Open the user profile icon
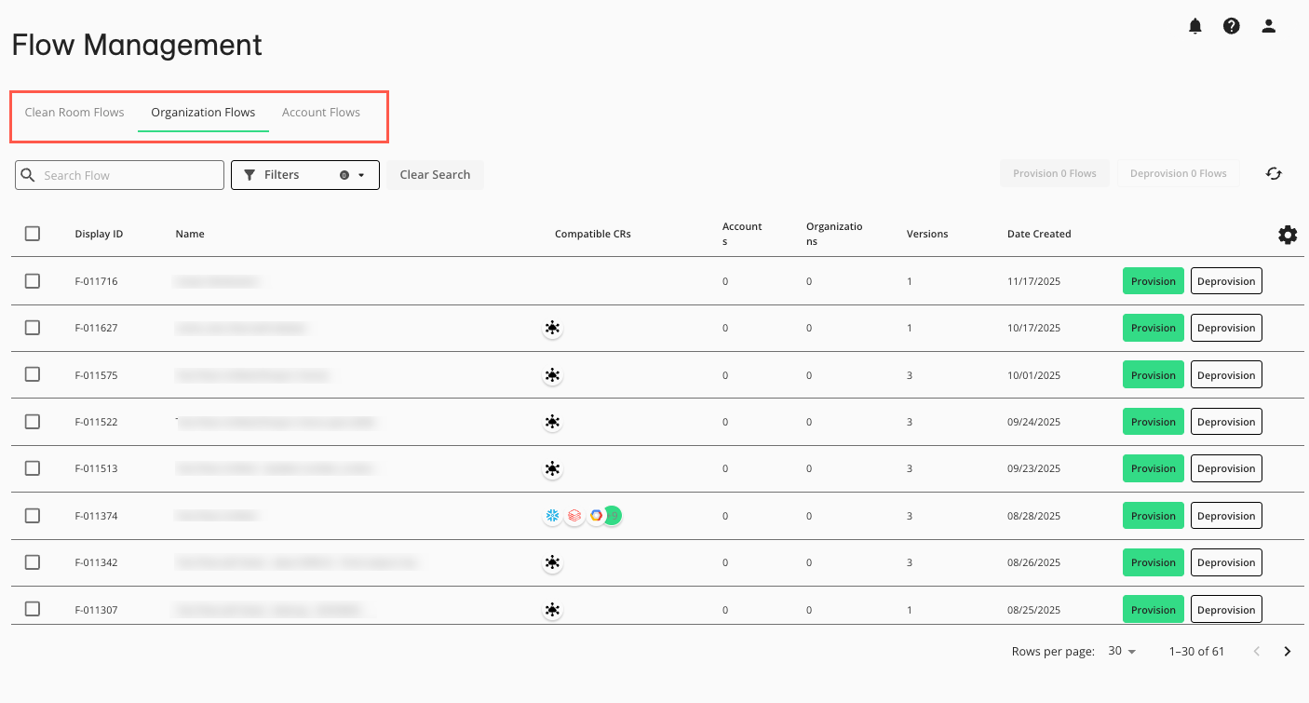This screenshot has width=1309, height=703. coord(1268,26)
